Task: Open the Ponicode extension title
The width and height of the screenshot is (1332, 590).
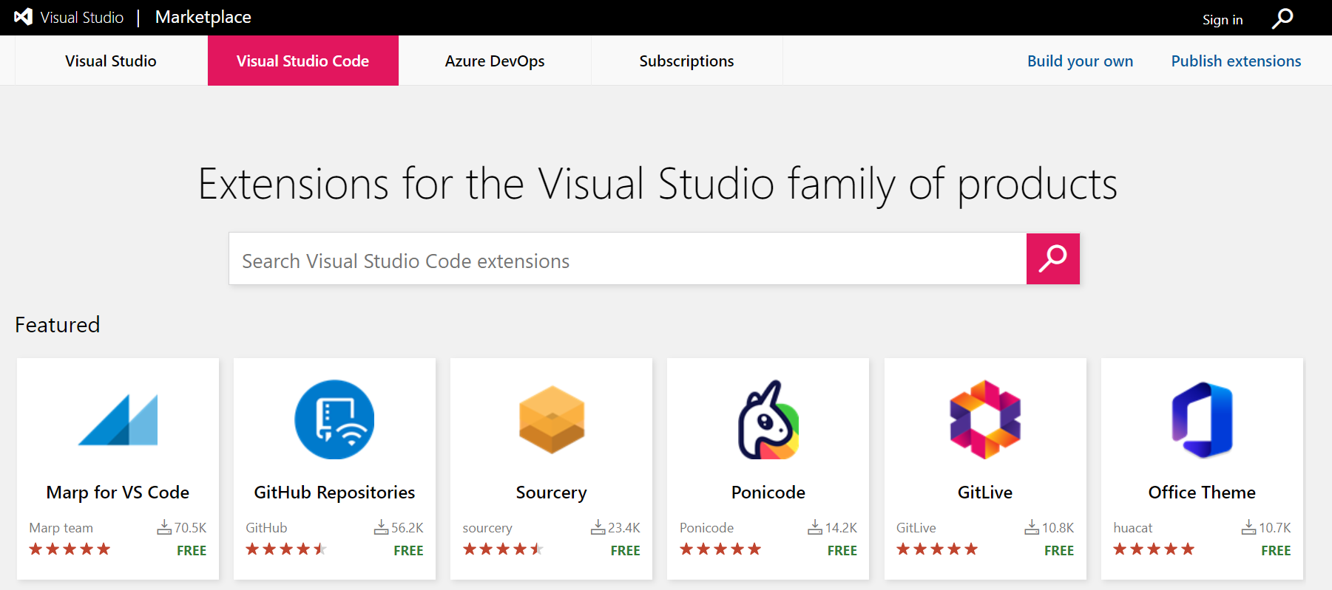Action: tap(768, 493)
